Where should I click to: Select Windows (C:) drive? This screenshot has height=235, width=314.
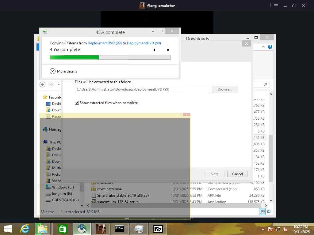click(60, 187)
